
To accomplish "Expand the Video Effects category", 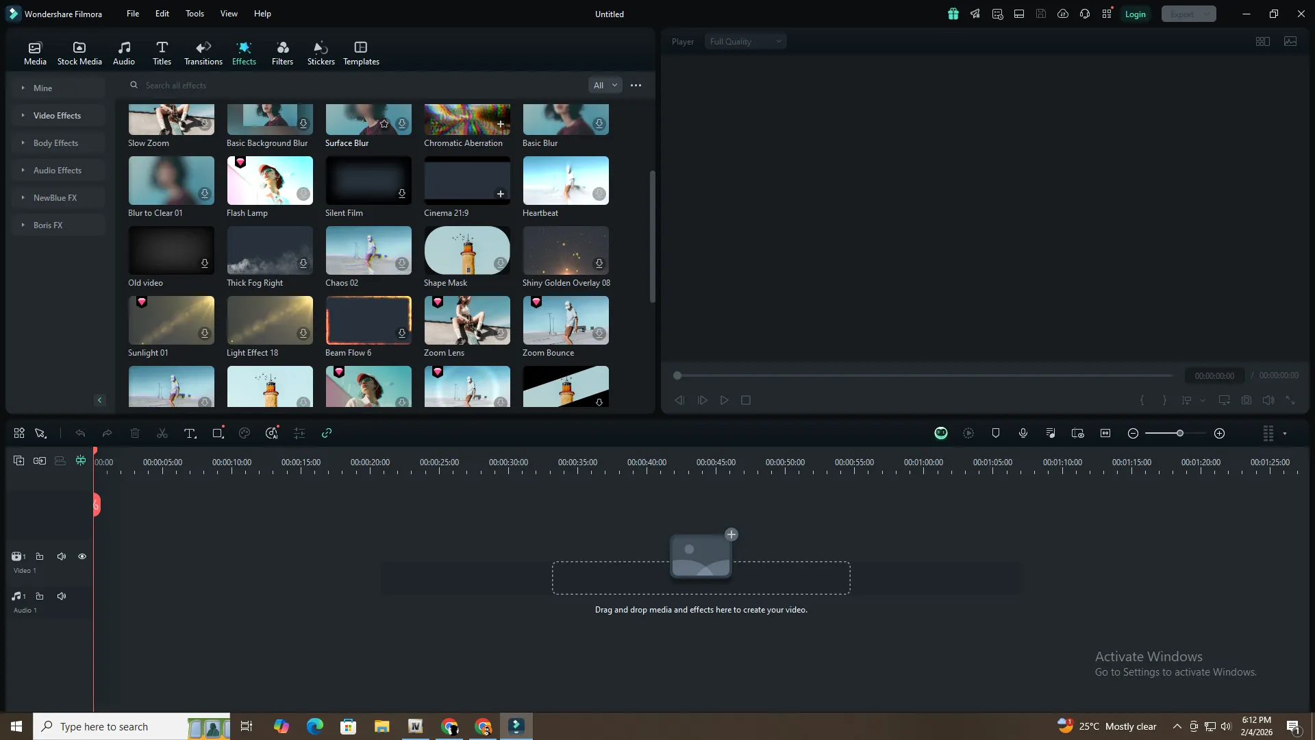I will [57, 116].
